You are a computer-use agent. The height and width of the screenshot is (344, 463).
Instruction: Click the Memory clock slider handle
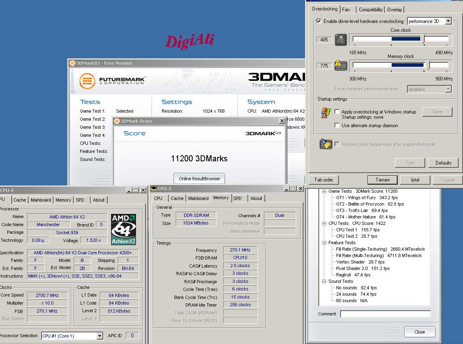[427, 66]
